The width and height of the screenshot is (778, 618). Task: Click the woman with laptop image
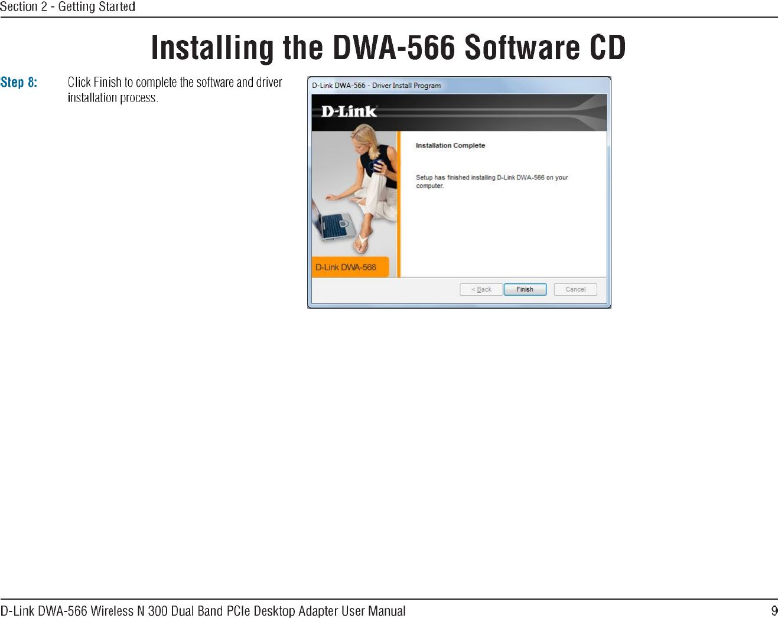tap(354, 194)
